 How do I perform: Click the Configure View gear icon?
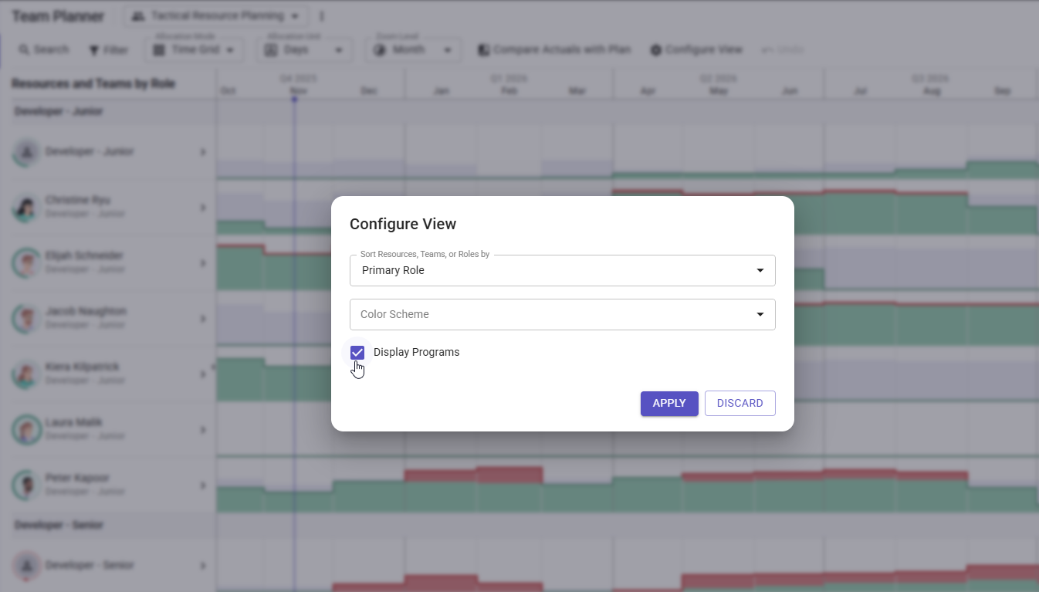tap(656, 50)
